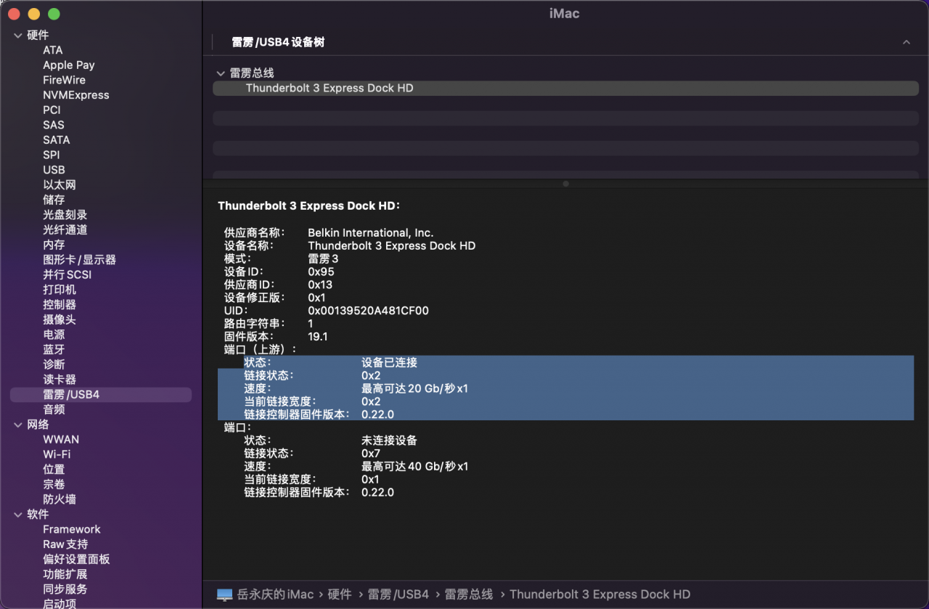Screen dimensions: 929x609
Task: Select SAS in the sidebar
Action: 54,125
